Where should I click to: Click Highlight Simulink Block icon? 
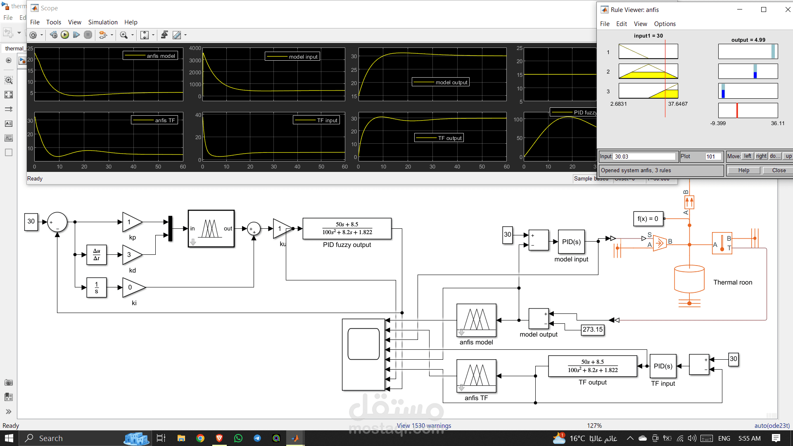click(103, 35)
